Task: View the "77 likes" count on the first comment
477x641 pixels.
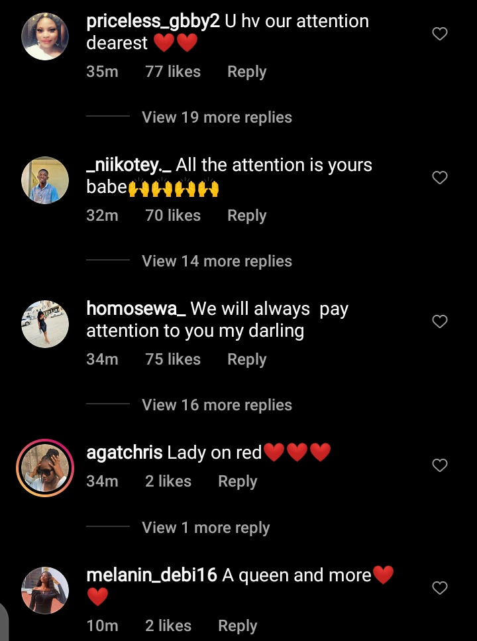Action: pos(173,72)
